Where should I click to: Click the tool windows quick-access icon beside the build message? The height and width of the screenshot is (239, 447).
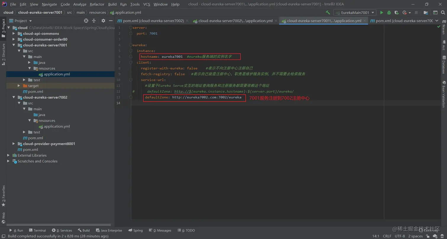(x=3, y=236)
